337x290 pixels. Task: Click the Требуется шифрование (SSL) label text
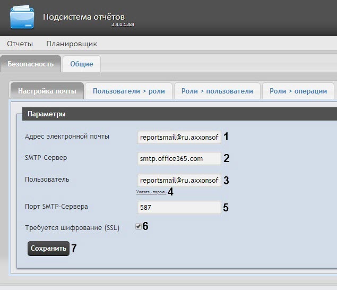pos(72,228)
